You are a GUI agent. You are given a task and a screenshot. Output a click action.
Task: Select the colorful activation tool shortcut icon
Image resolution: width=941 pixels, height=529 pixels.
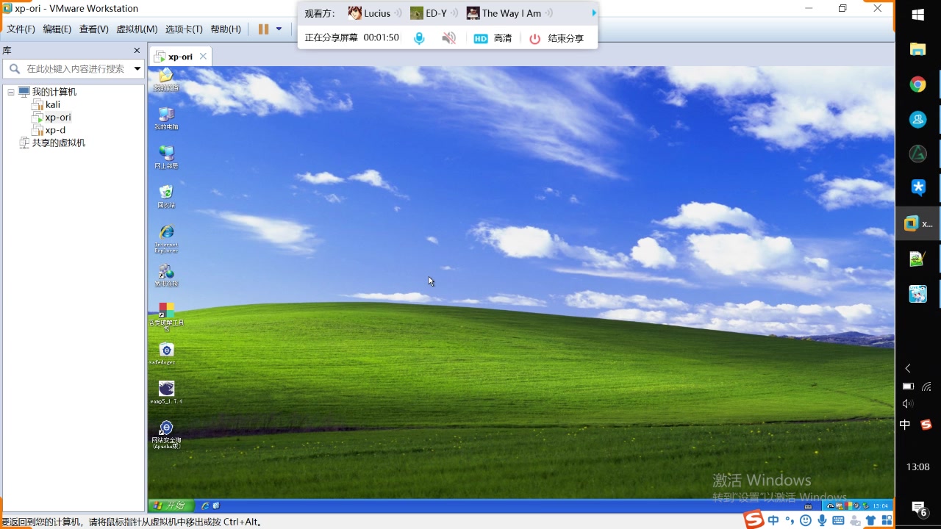(166, 317)
